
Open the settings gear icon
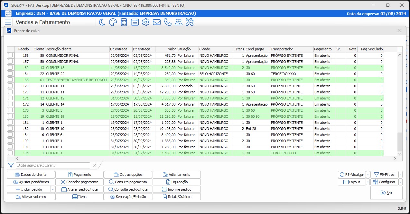pos(146,22)
